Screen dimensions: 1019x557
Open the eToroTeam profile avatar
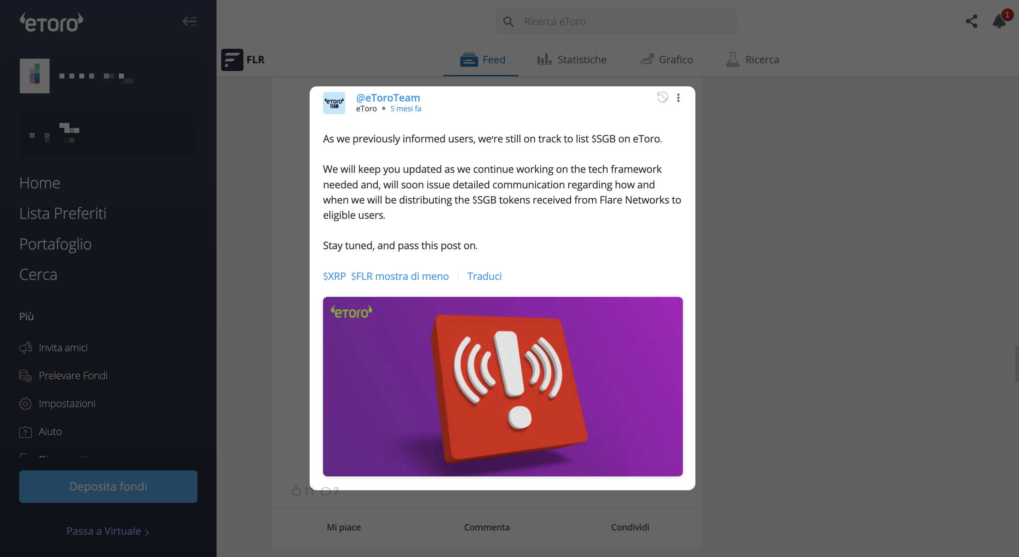[334, 103]
